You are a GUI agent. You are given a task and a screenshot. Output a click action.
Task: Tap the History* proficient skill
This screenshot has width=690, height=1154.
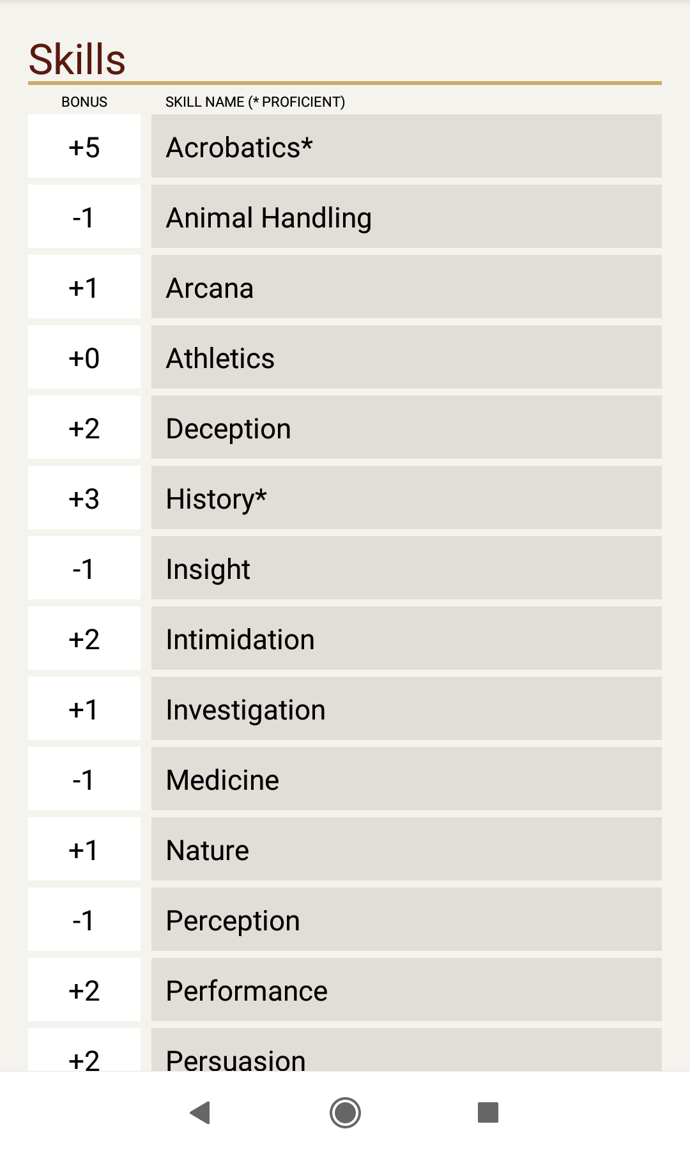[406, 498]
